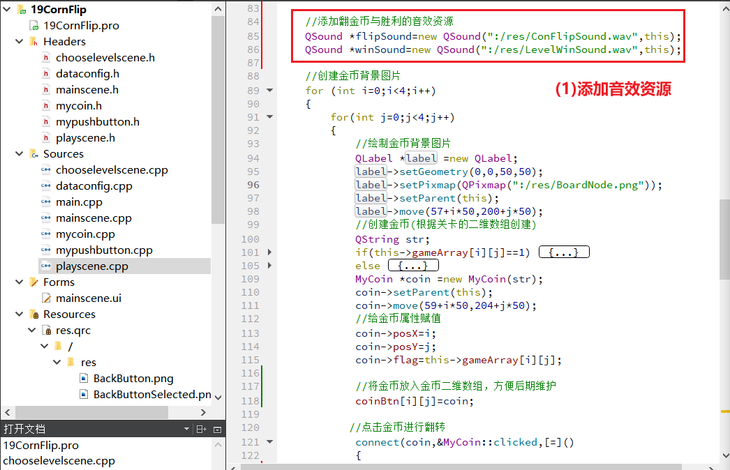Click the Forms folder icon
Screen dimensions: 730x470
pos(34,282)
